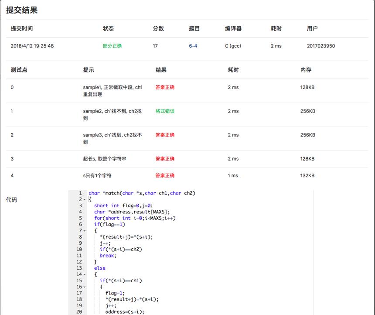The width and height of the screenshot is (375, 315).
Task: Click 答案正确 result for test point 4
Action: (165, 175)
